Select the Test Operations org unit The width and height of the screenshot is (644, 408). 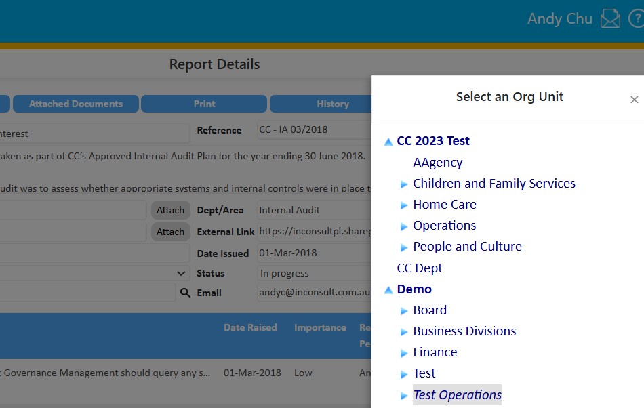(x=457, y=395)
